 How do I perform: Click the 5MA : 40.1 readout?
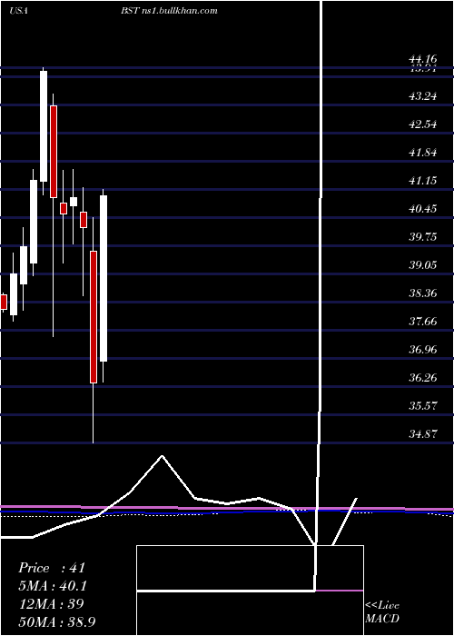pyautogui.click(x=53, y=586)
